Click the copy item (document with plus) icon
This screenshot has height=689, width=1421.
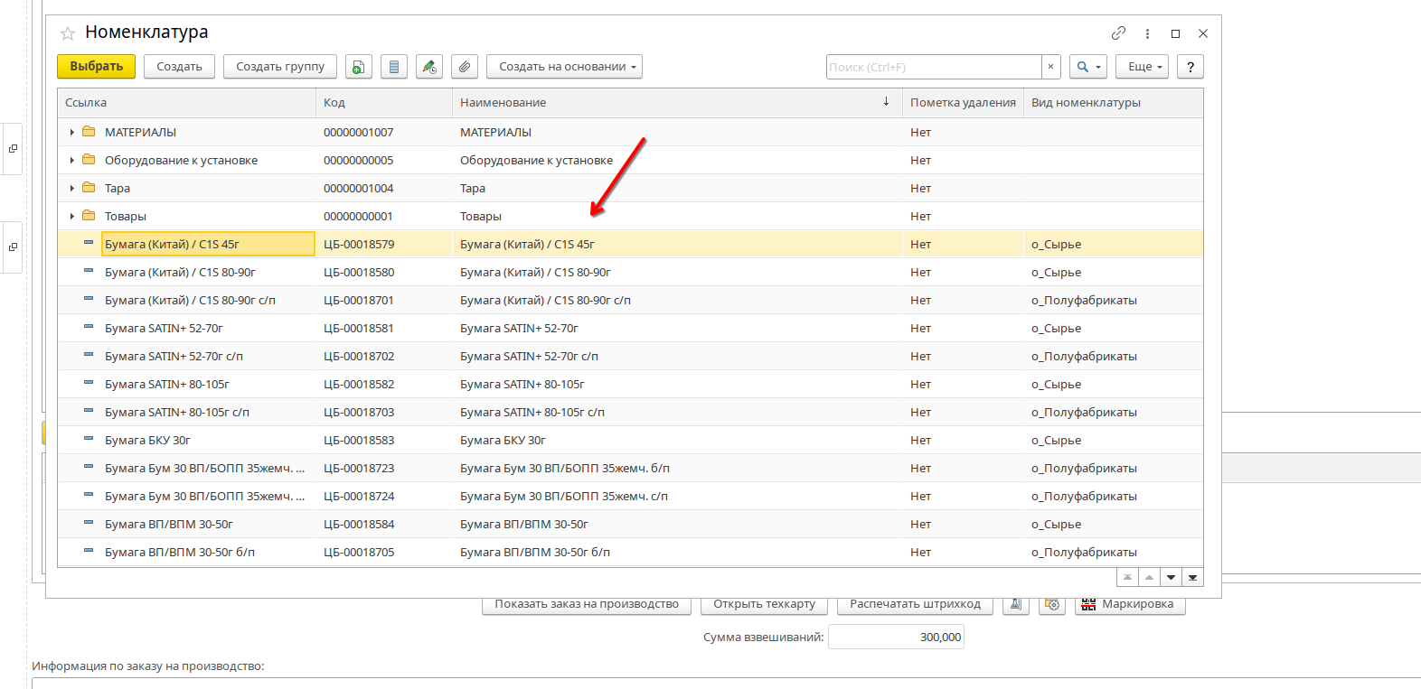(x=359, y=67)
